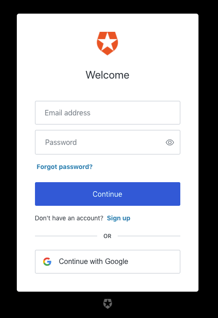This screenshot has width=218, height=318.
Task: Click the divider line left of OR
Action: coord(66,236)
